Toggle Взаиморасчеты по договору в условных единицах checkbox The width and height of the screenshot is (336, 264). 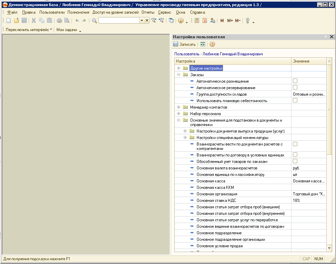pos(295,154)
